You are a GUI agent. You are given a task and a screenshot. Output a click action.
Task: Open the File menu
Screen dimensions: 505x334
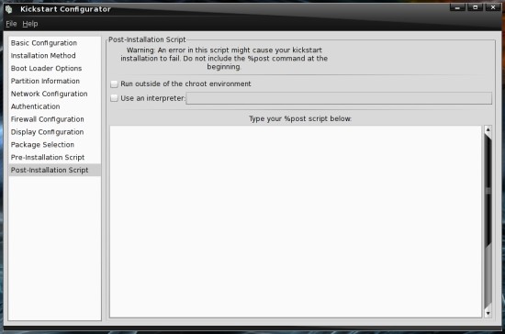(11, 24)
